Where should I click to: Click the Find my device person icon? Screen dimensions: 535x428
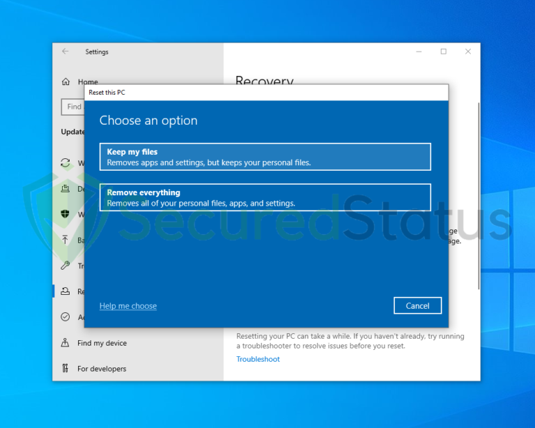point(65,342)
